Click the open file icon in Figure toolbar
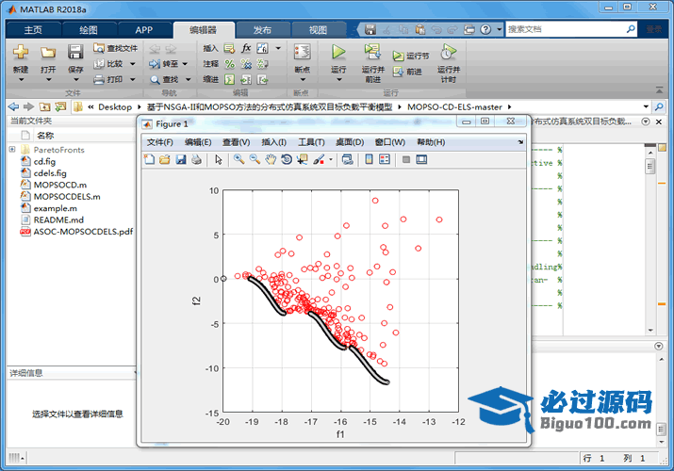The width and height of the screenshot is (674, 471). pos(165,160)
